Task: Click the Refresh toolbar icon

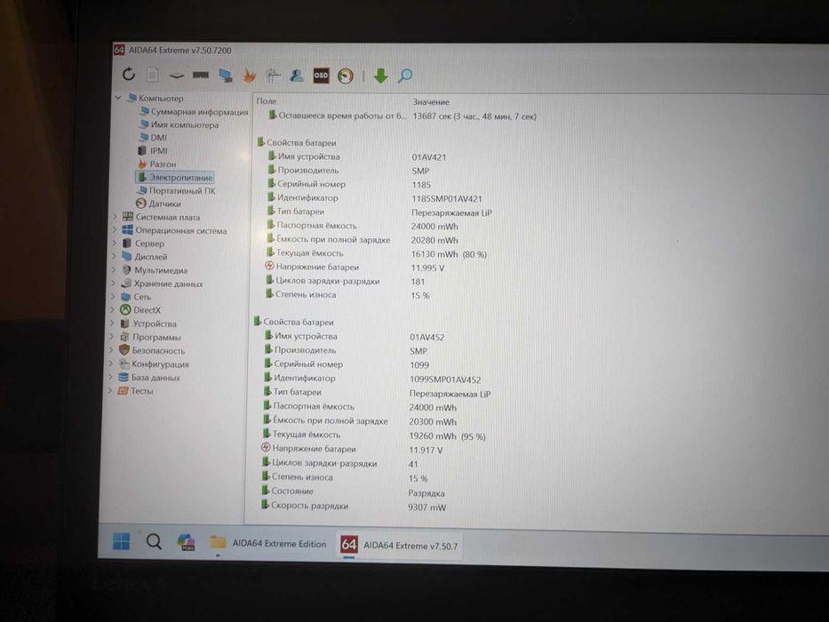Action: coord(129,74)
